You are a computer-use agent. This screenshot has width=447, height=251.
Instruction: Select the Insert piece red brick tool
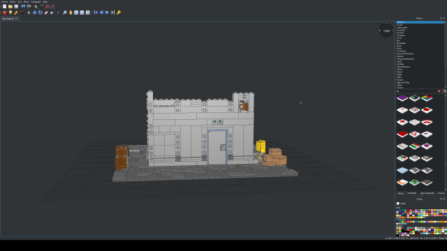[x=5, y=13]
